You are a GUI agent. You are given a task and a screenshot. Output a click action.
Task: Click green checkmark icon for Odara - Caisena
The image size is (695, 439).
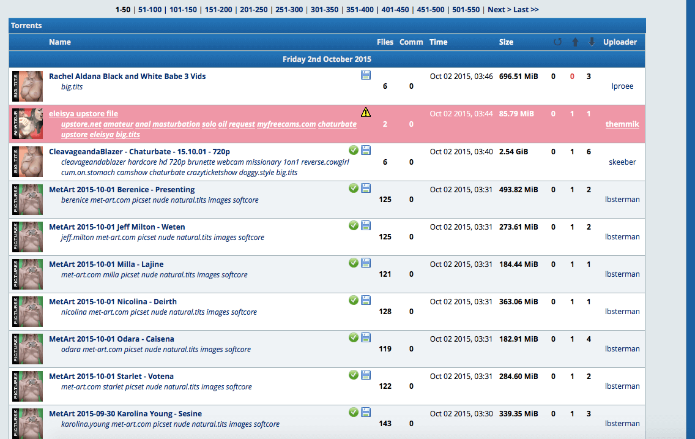[x=354, y=337]
